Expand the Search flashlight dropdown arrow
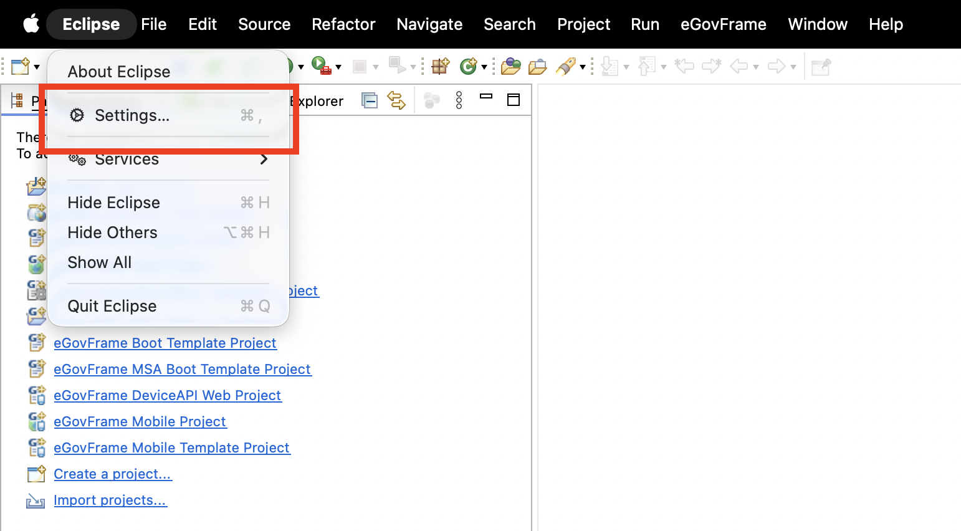Viewport: 961px width, 531px height. 583,67
